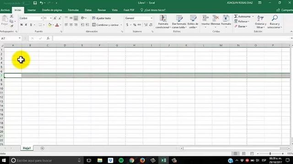Click the insert function fx button
Screen dimensions: 293x164
tap(48, 38)
